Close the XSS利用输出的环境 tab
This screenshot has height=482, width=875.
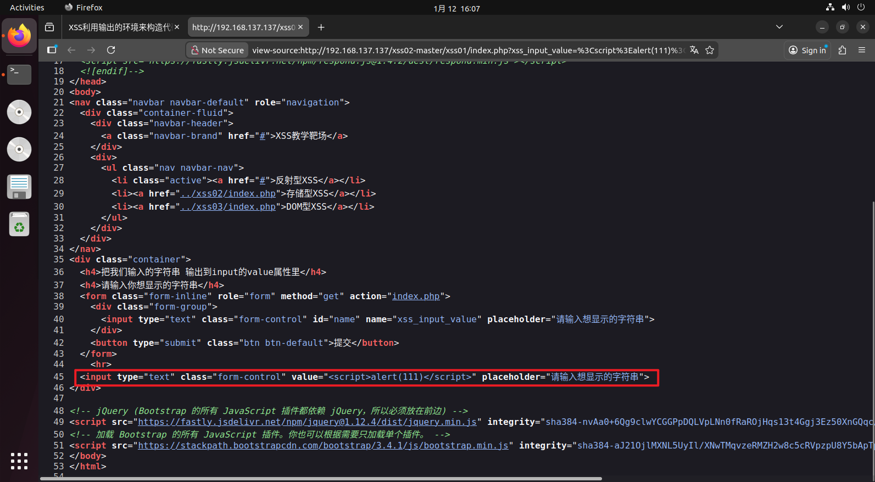(x=177, y=27)
